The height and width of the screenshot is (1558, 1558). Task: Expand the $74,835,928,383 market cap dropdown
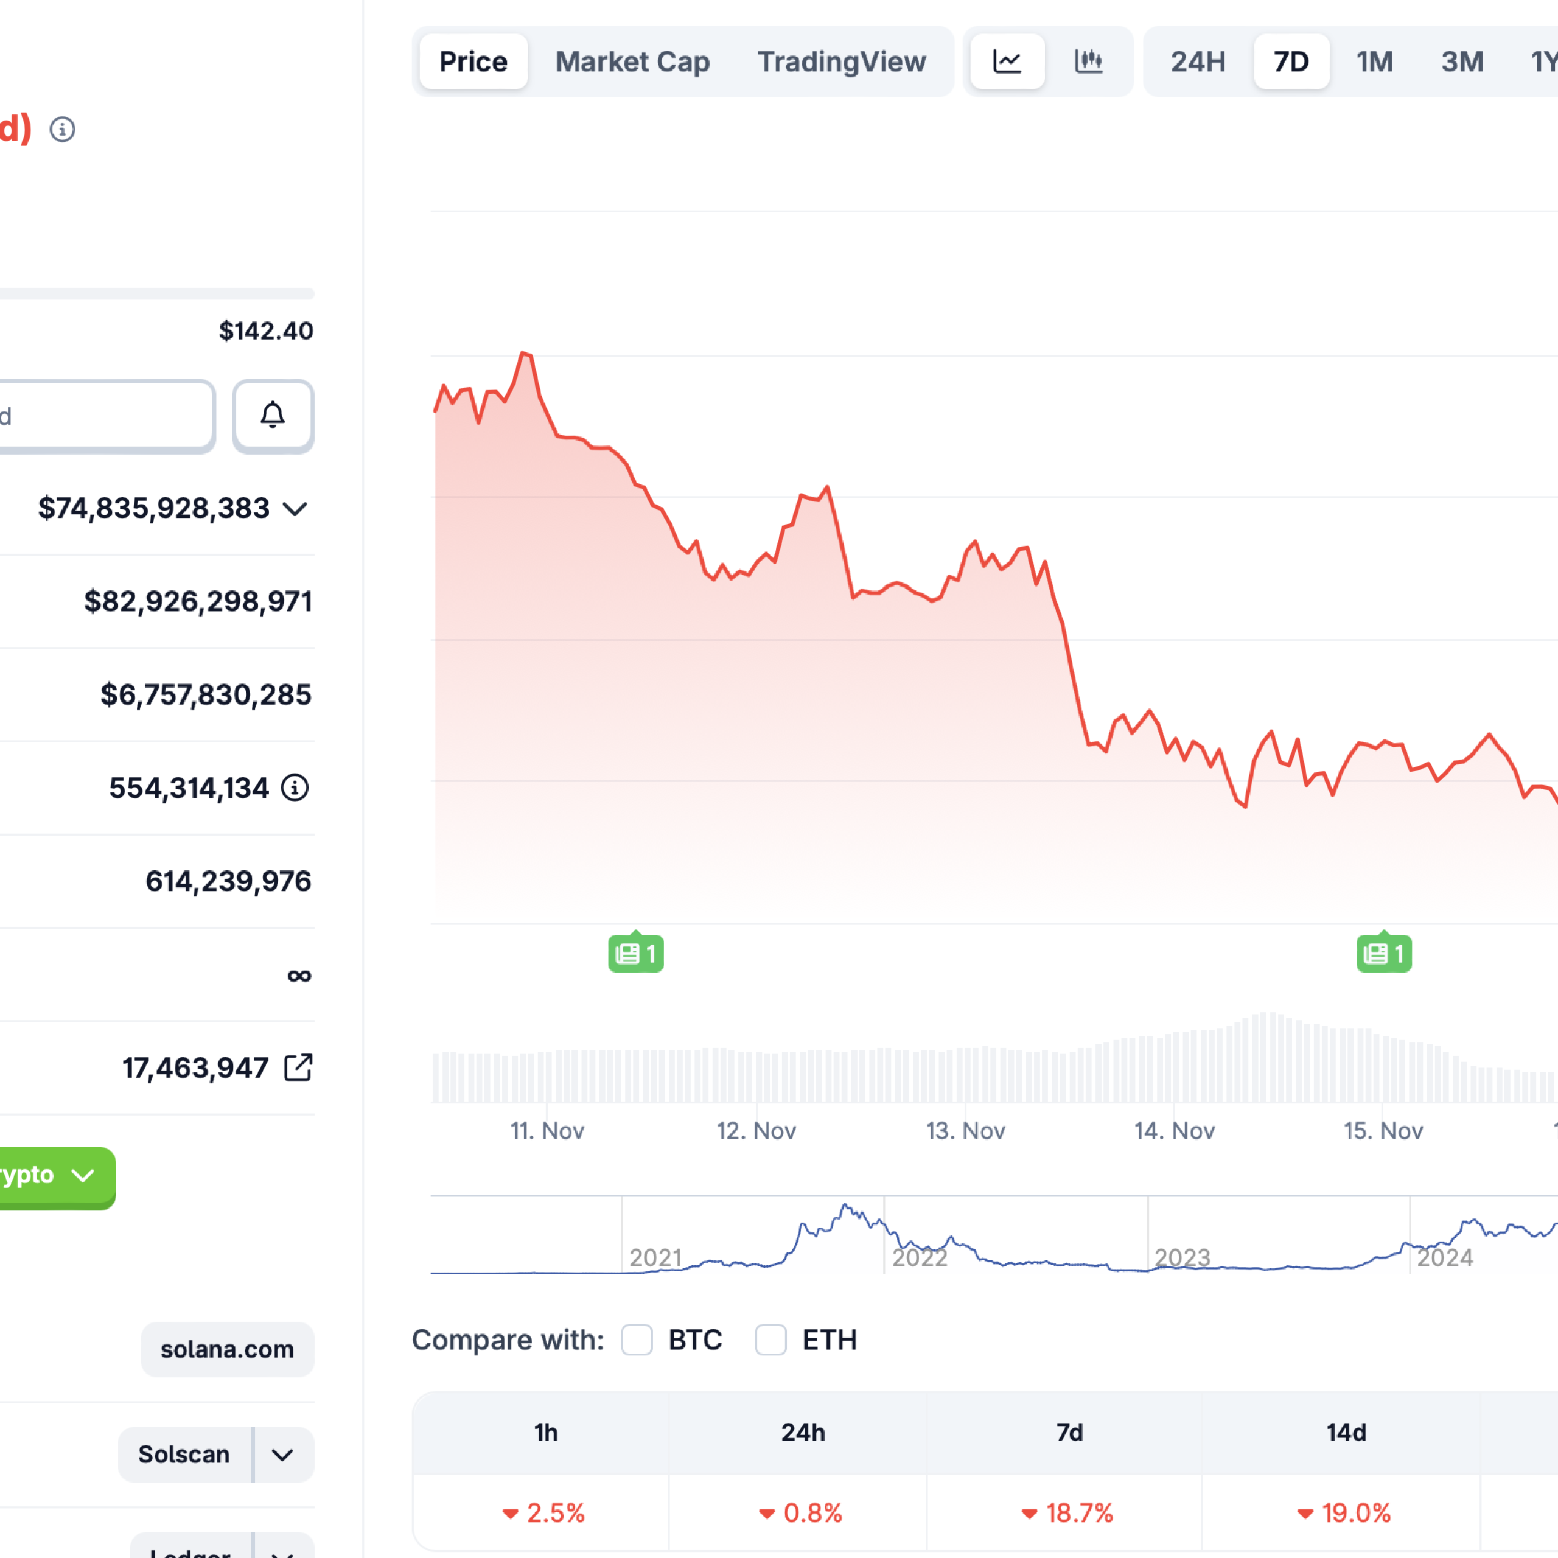[295, 509]
